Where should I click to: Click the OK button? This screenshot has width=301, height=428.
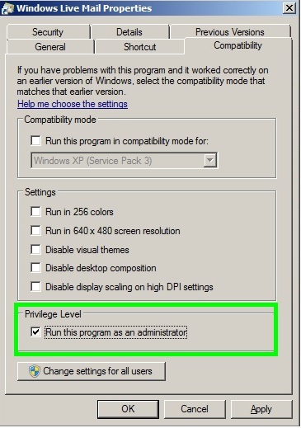128,409
